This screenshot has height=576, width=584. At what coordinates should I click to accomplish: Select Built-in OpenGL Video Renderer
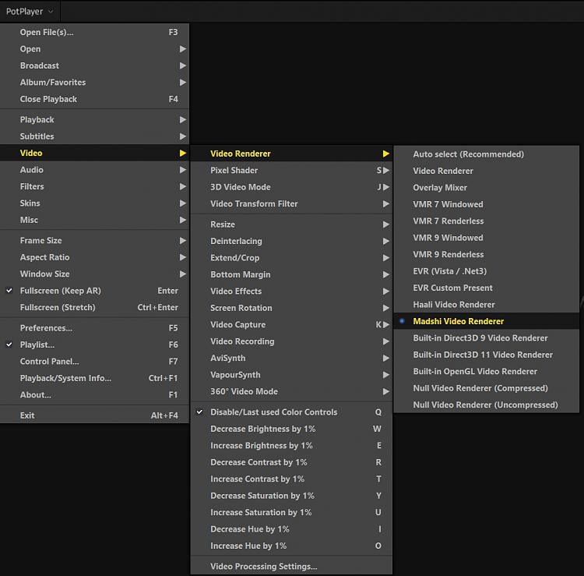(487, 372)
